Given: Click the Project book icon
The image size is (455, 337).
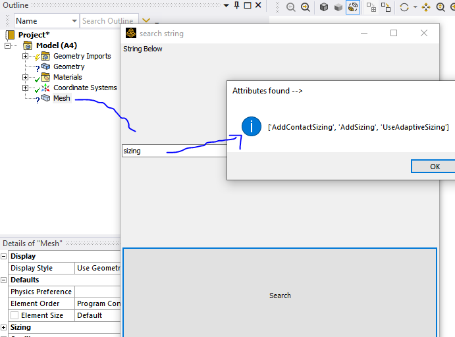Looking at the screenshot, I should [x=10, y=35].
